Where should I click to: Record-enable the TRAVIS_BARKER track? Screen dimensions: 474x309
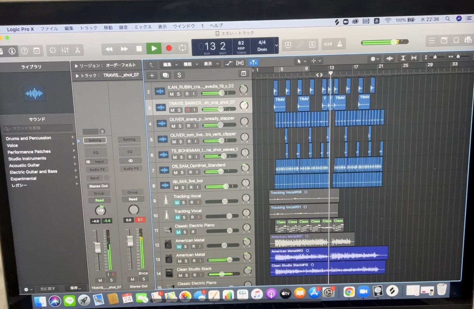click(x=187, y=110)
